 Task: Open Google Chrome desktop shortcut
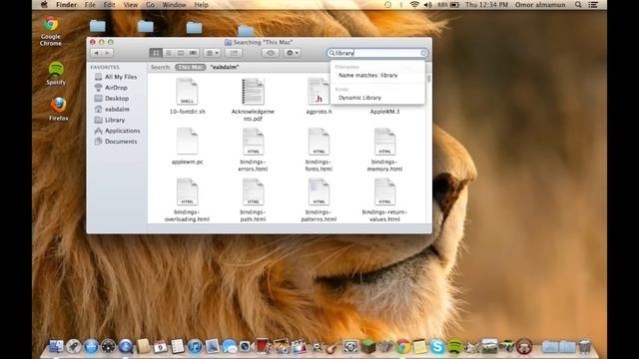[x=51, y=31]
